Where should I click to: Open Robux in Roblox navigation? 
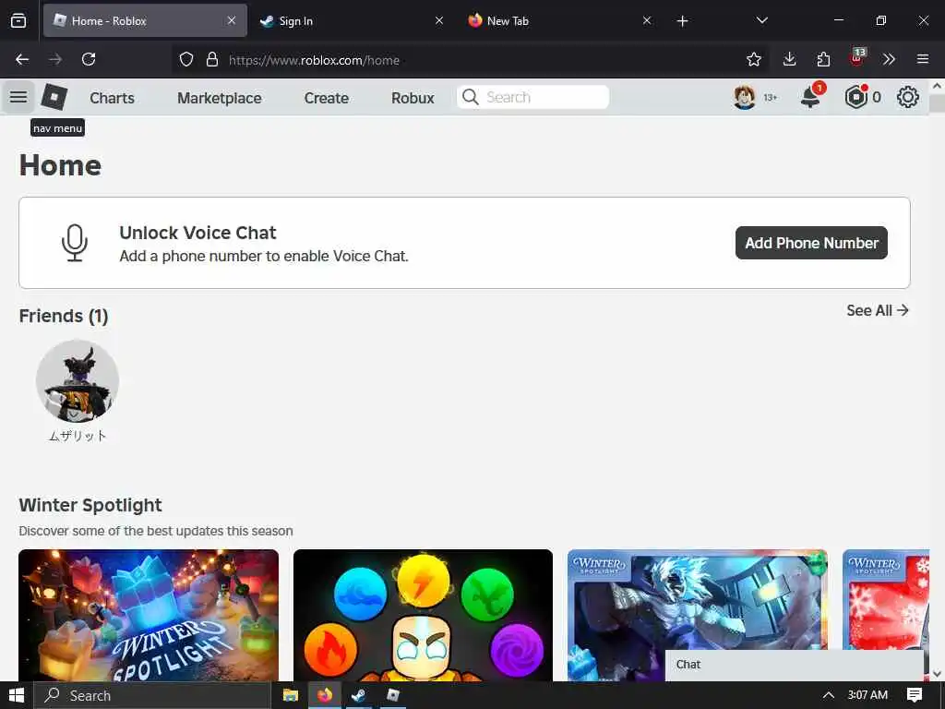(413, 98)
